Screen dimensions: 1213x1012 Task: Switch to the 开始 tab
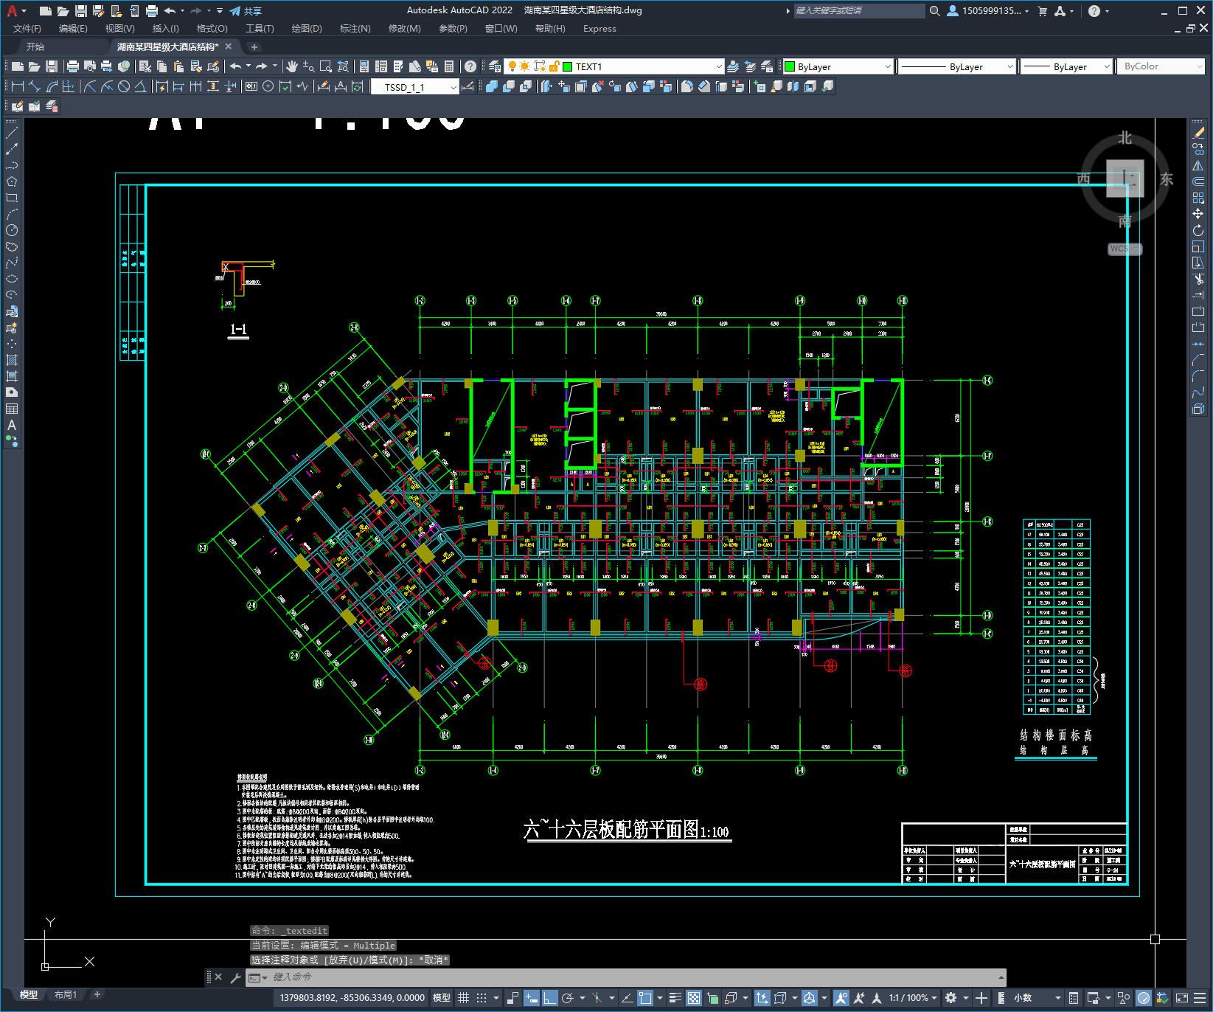35,46
